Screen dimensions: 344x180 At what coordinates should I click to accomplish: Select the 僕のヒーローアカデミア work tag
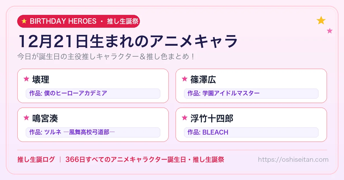point(93,93)
